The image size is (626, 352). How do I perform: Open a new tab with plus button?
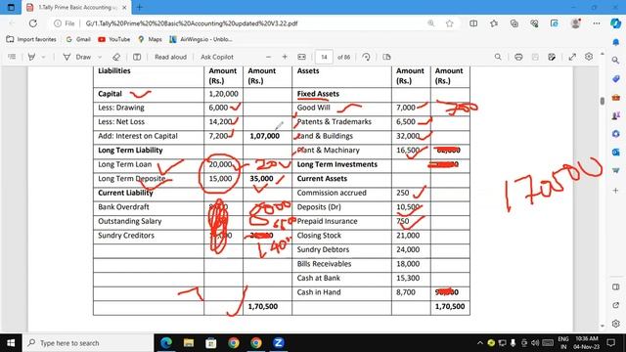click(139, 7)
